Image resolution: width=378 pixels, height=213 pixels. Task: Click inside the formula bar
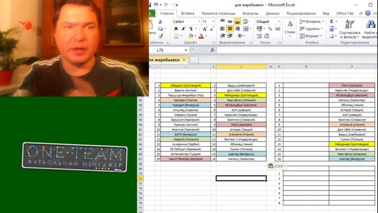pos(297,50)
